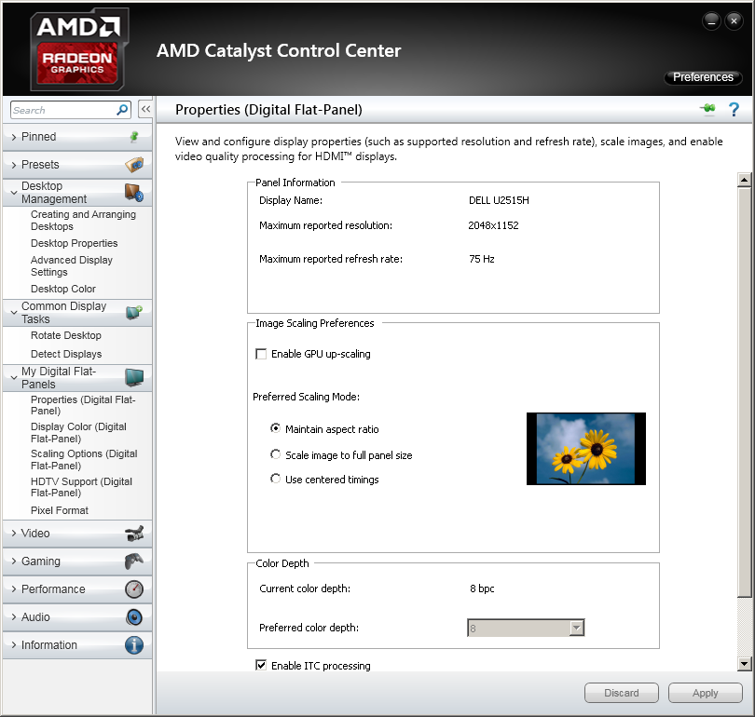Click the AMD Radeon Graphics logo

(78, 49)
